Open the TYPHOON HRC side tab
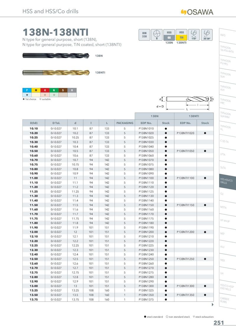Screen dimensions: 236x334 pos(227,102)
